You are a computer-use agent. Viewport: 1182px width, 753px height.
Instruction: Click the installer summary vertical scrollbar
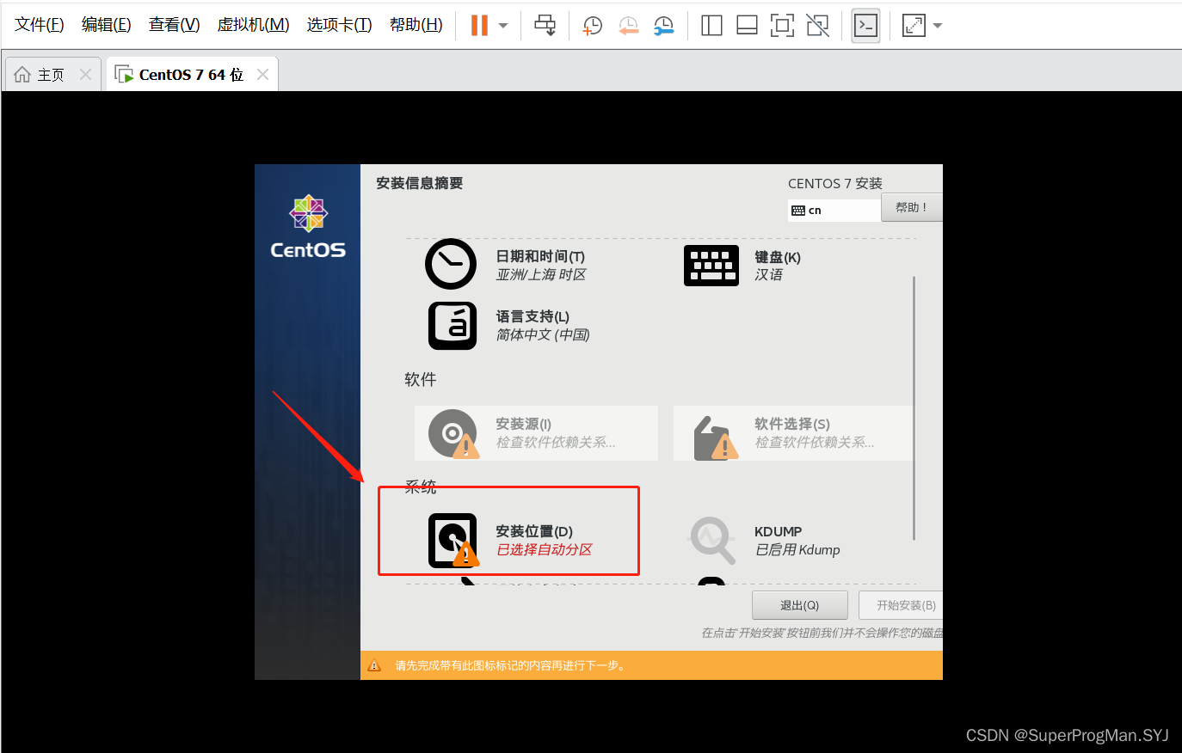click(914, 408)
